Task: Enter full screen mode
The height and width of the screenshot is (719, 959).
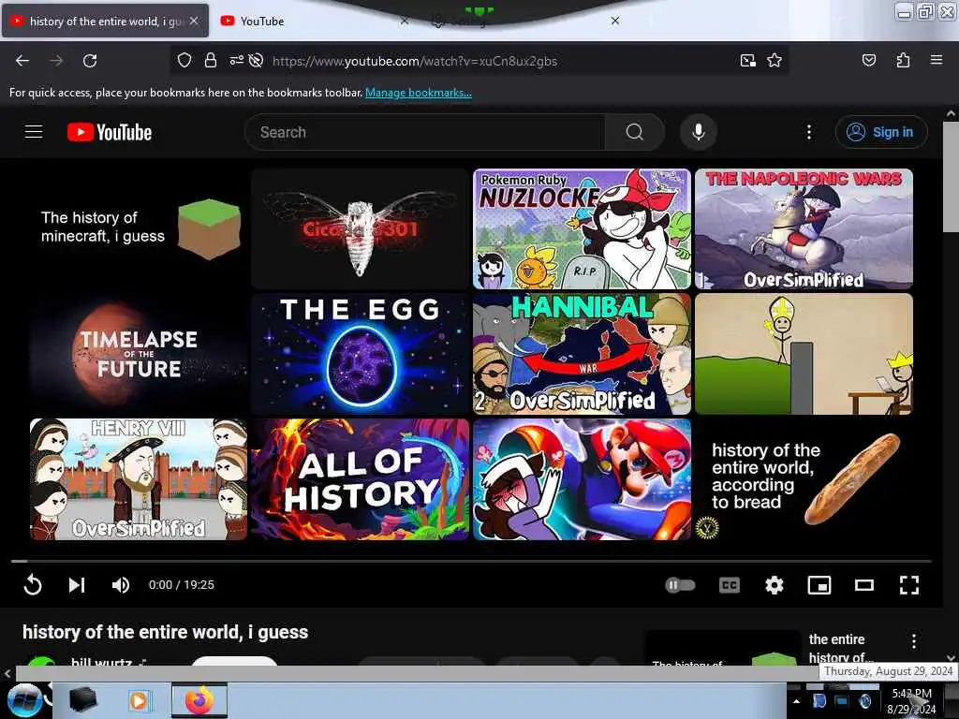Action: point(908,585)
